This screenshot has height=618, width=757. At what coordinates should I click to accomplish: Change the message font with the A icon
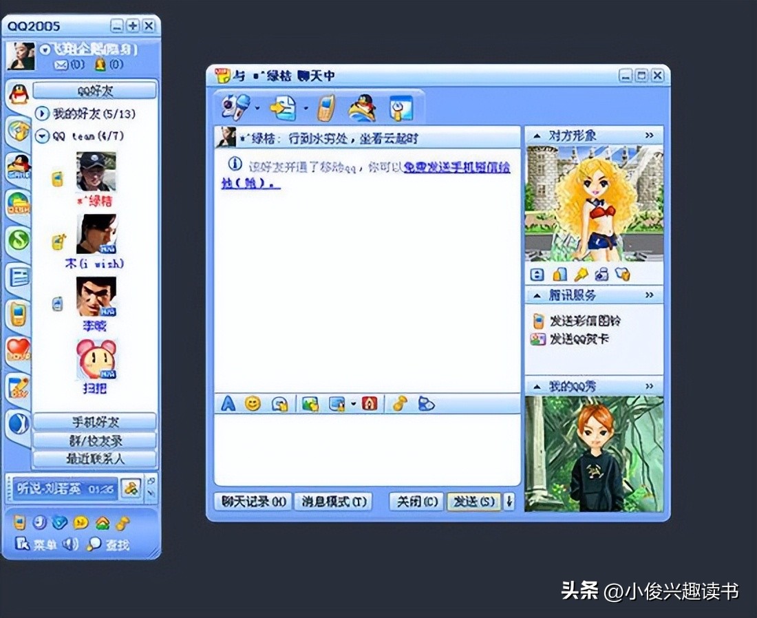[228, 404]
